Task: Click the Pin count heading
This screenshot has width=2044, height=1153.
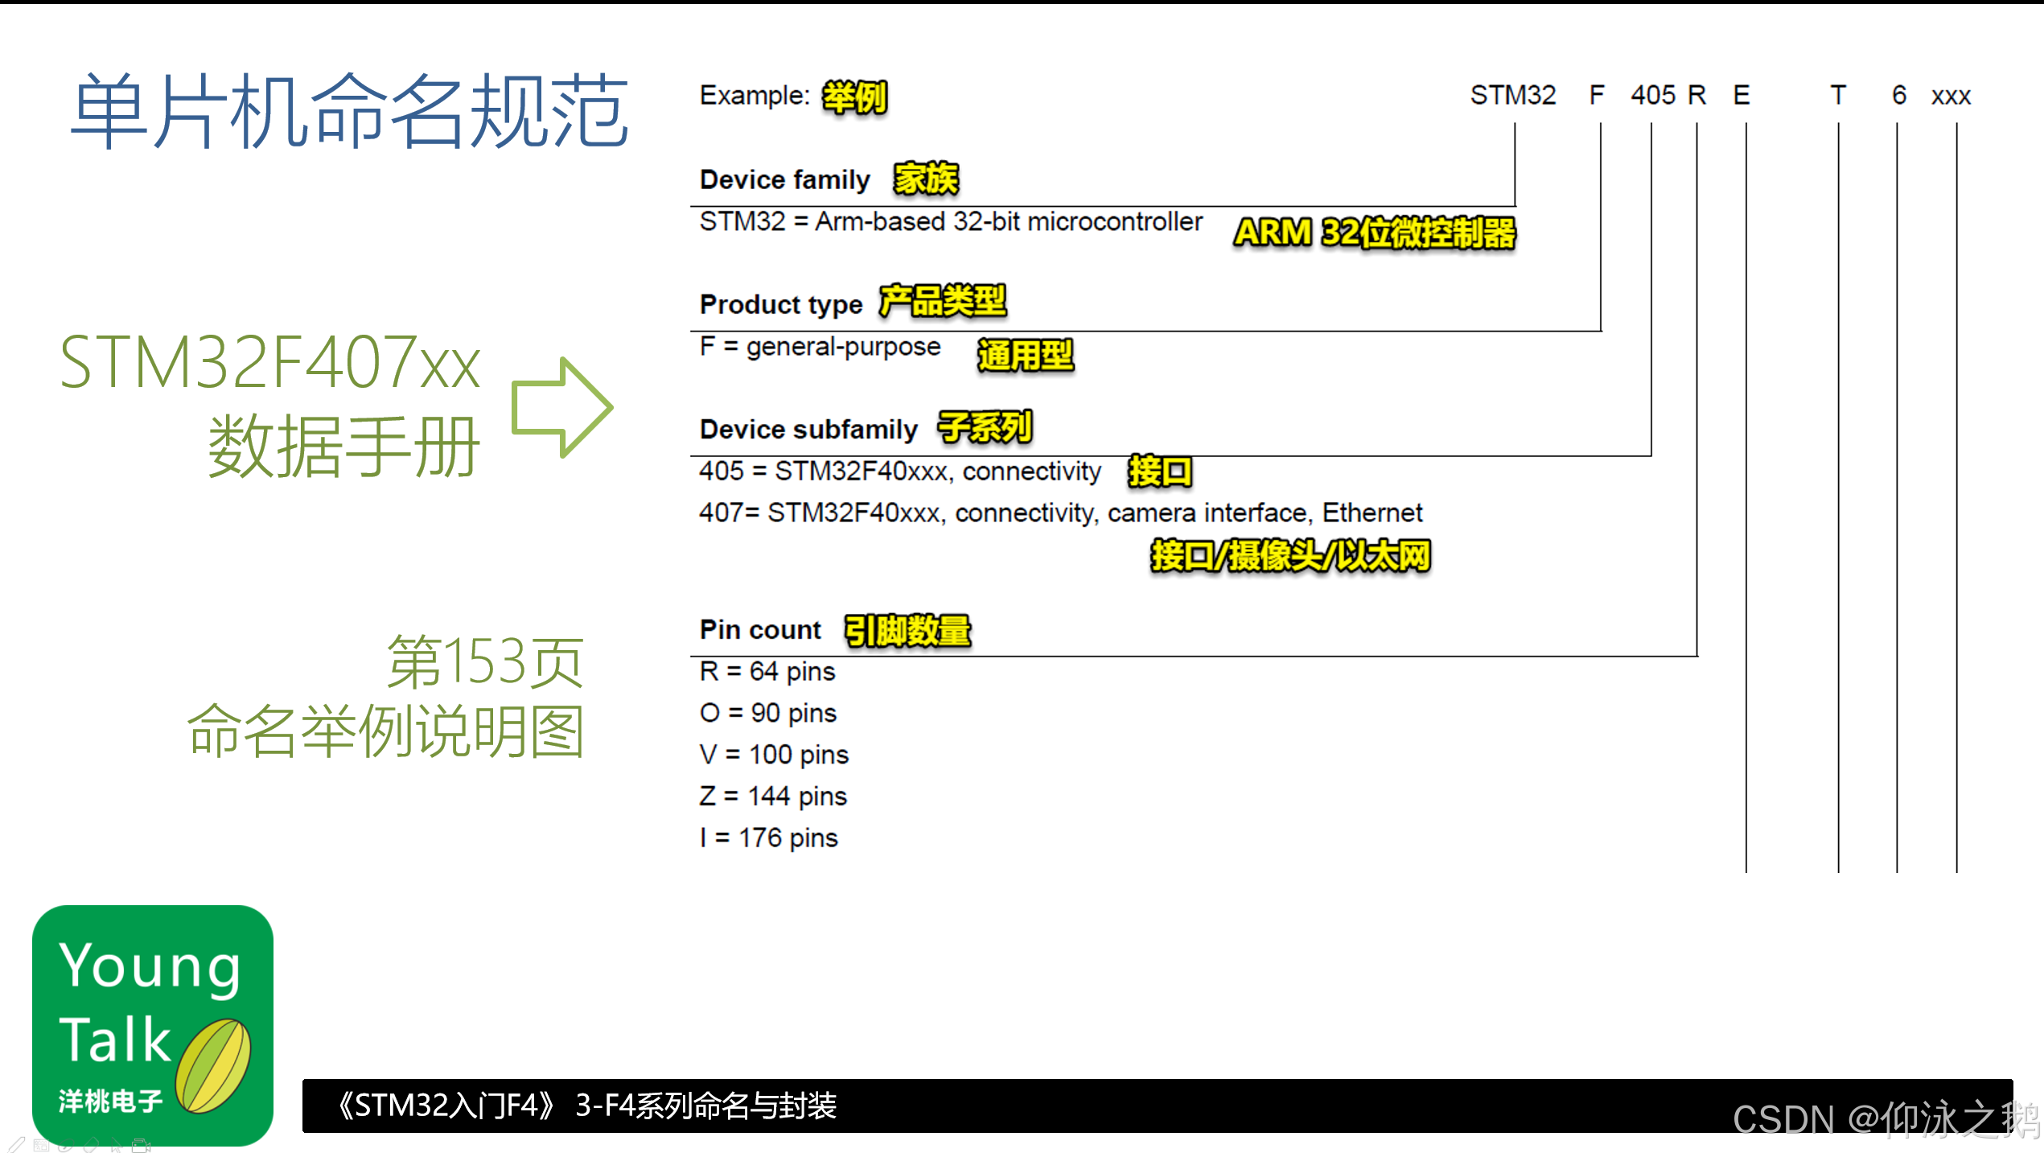Action: coord(759,629)
